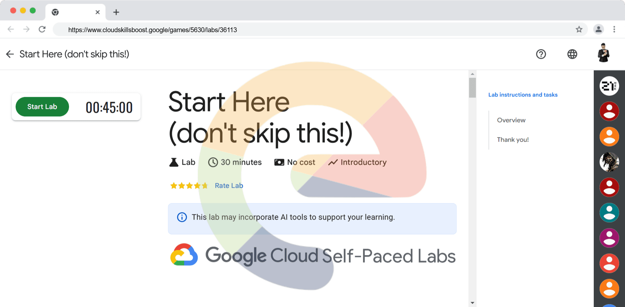Click the Rate Lab link
Image resolution: width=625 pixels, height=307 pixels.
pyautogui.click(x=229, y=185)
